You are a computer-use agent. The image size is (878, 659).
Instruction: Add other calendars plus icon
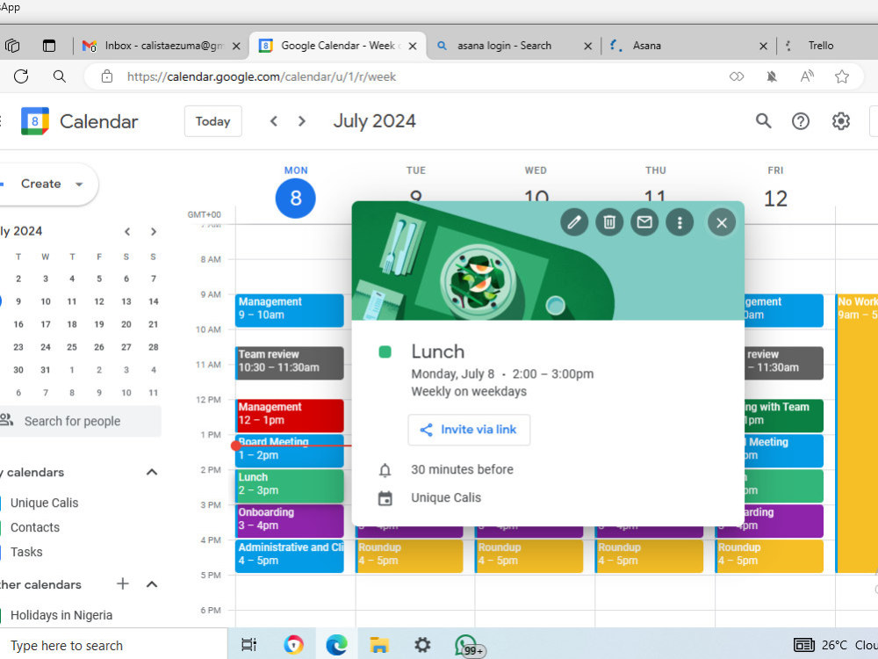[123, 584]
